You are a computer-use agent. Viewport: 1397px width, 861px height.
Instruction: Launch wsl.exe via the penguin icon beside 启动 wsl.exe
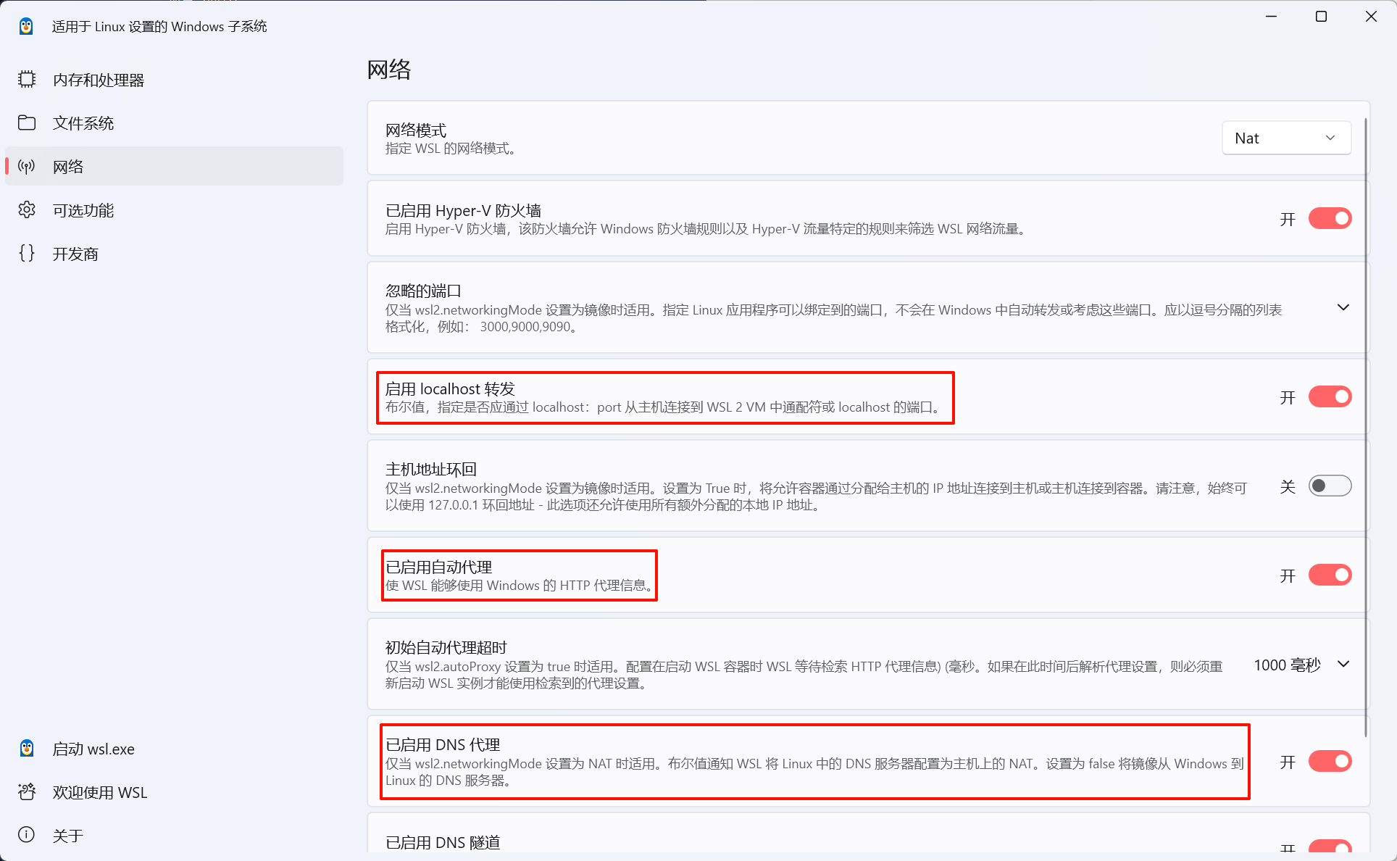(x=27, y=749)
